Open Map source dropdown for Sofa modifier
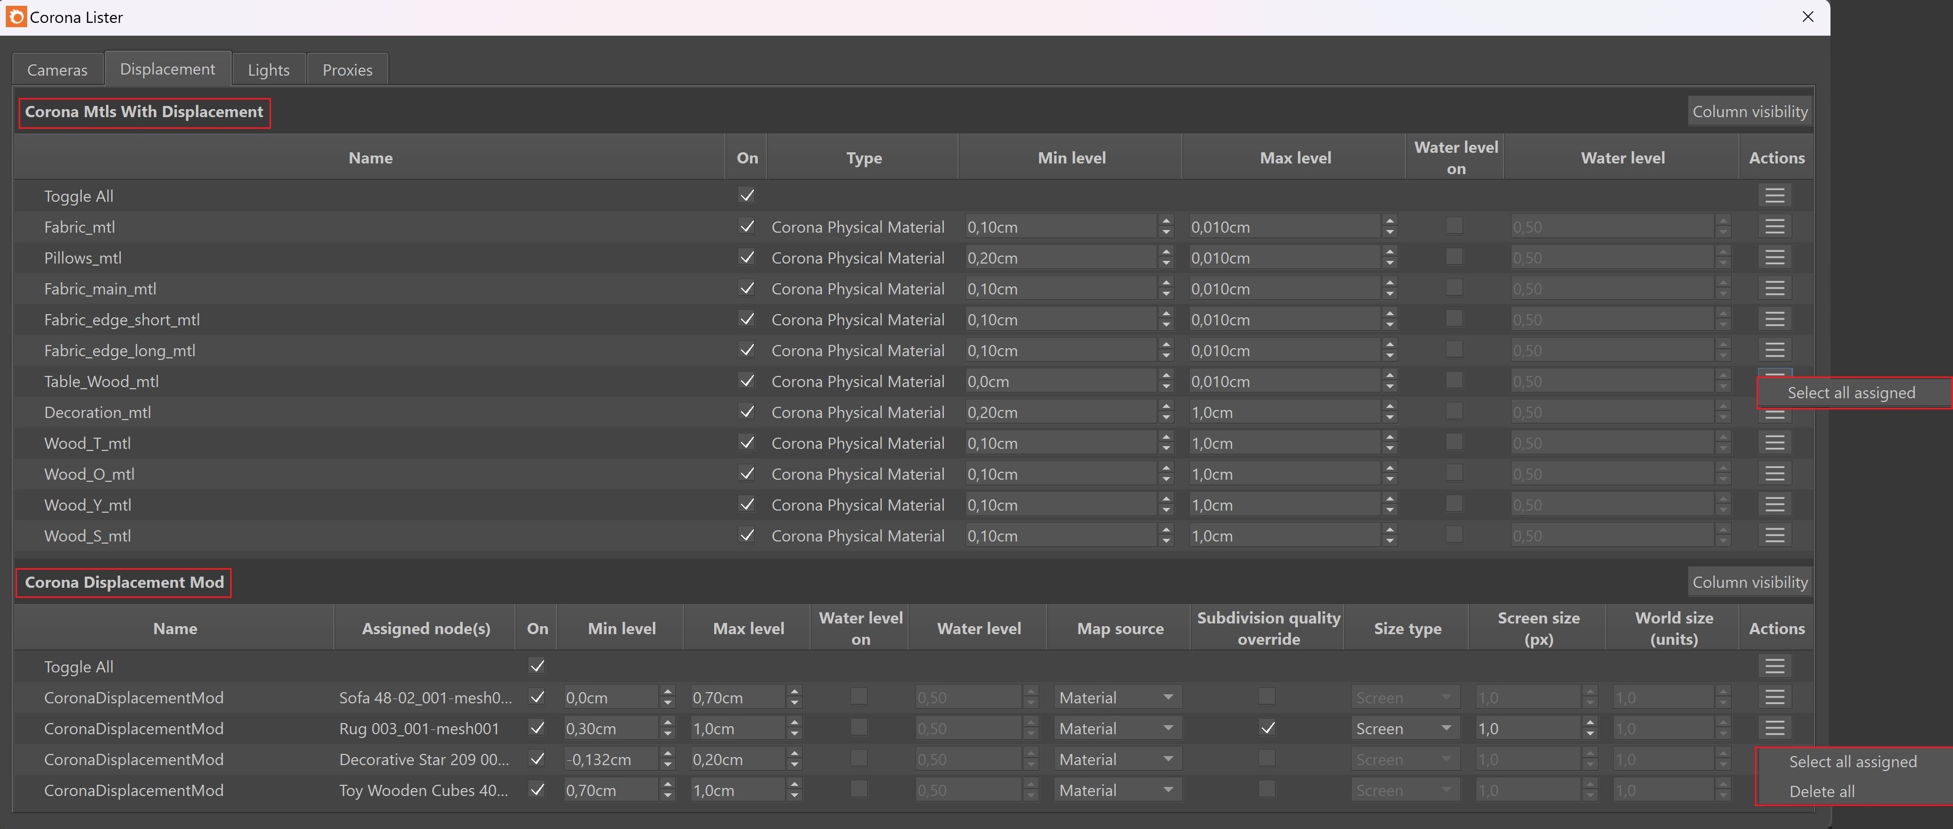Image resolution: width=1953 pixels, height=829 pixels. pos(1117,697)
